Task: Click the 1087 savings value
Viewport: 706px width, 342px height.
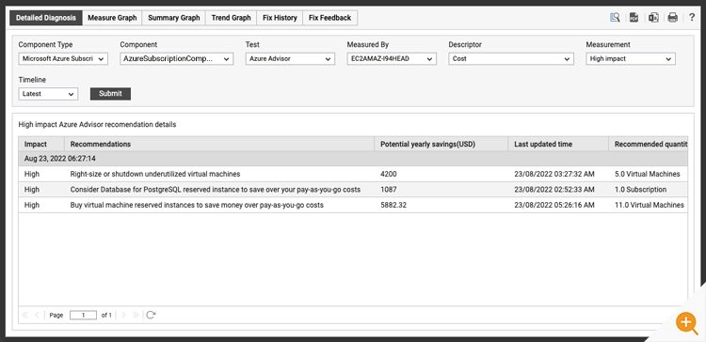Action: click(389, 190)
